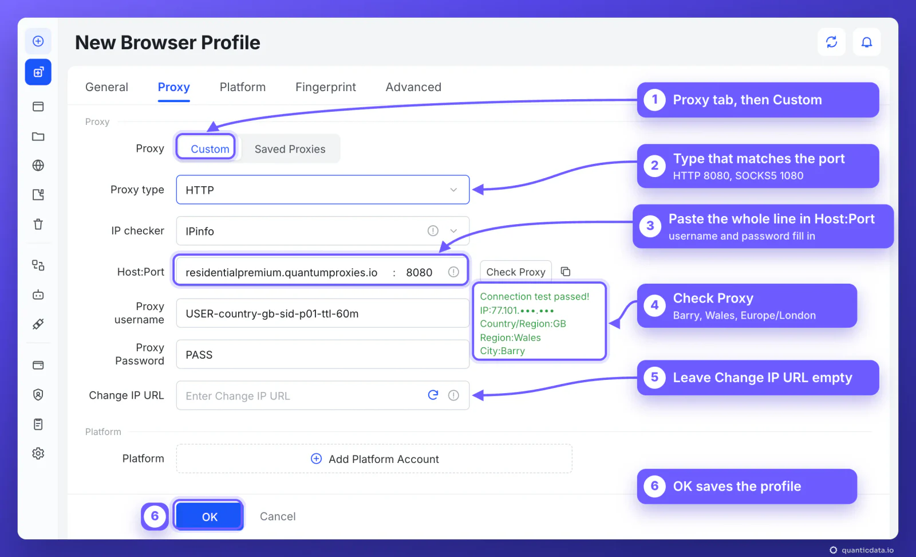
Task: Click Add Platform Account
Action: point(374,458)
